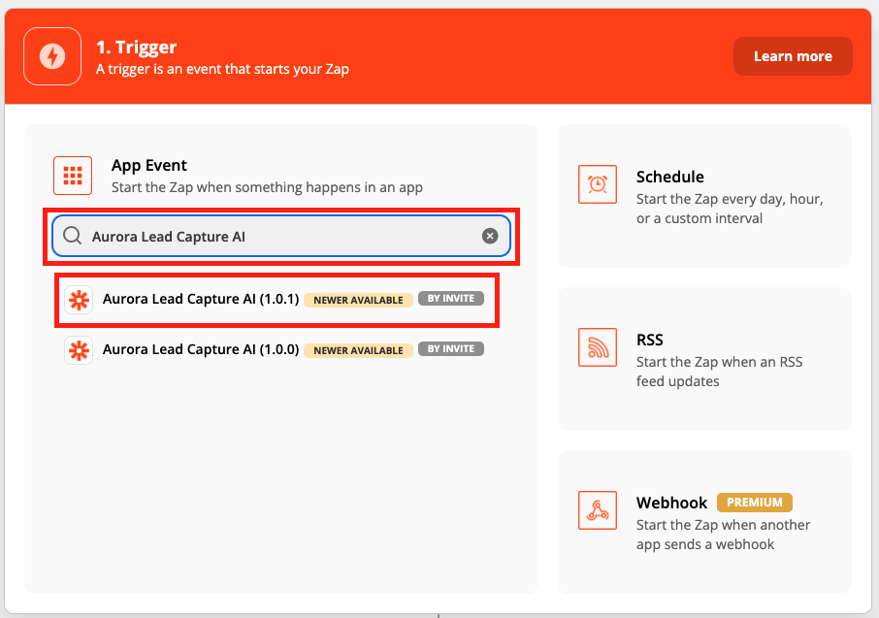Open the Schedule trigger option
Image resolution: width=879 pixels, height=618 pixels.
coord(703,196)
